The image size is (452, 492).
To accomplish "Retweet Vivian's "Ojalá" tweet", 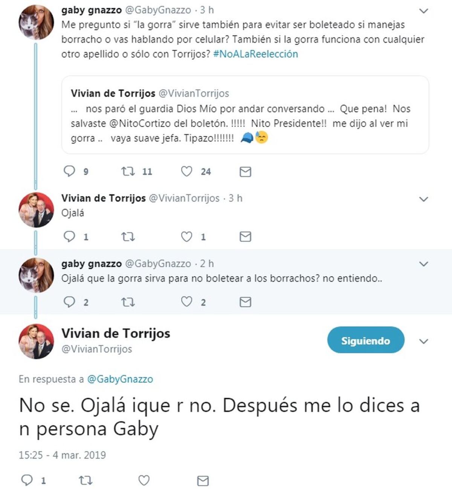I will 128,237.
